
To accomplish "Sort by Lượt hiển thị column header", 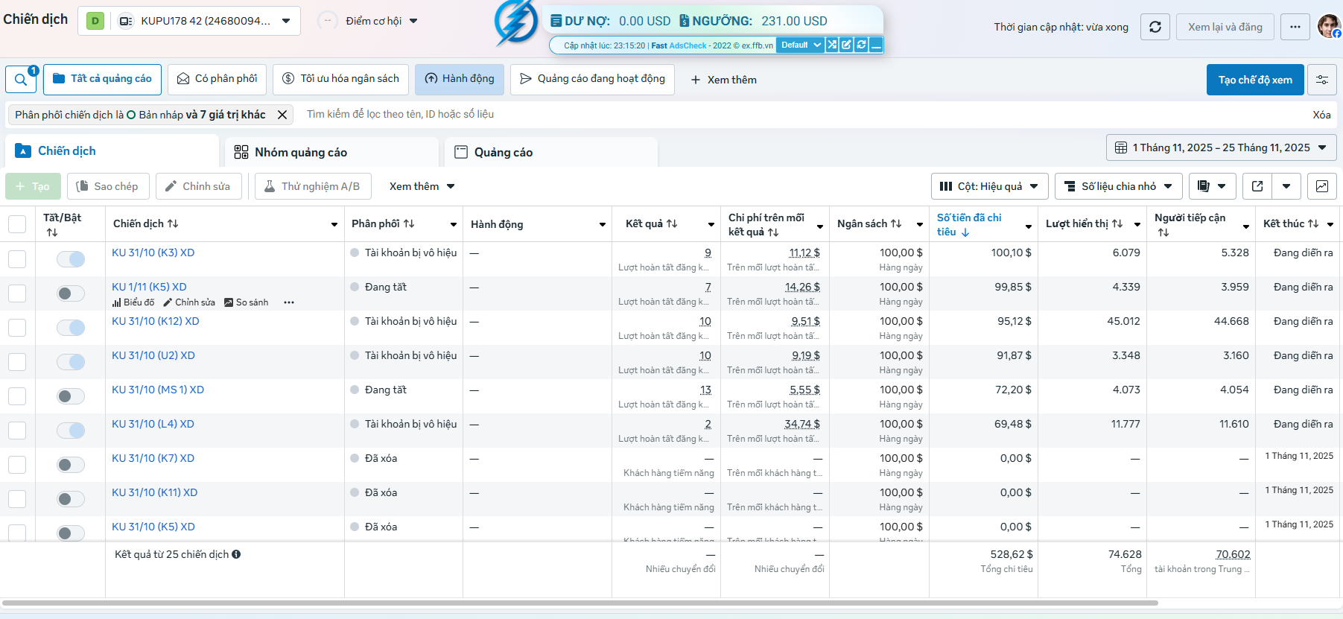I will tap(1084, 223).
